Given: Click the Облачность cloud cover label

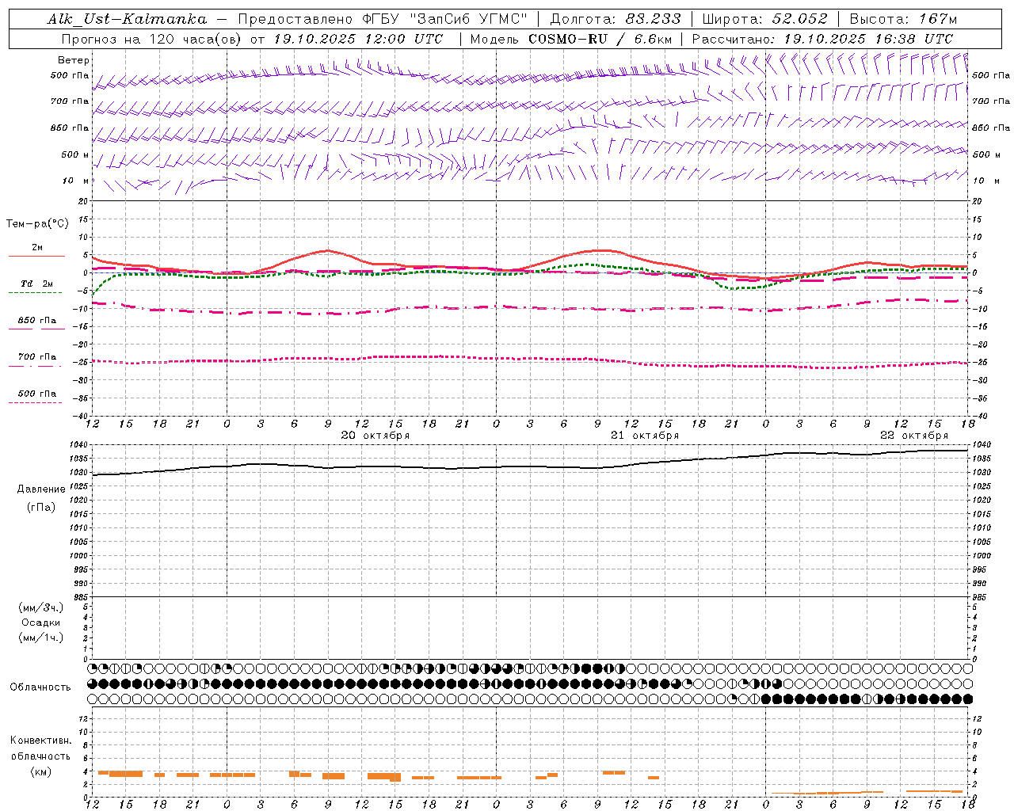Looking at the screenshot, I should [40, 687].
